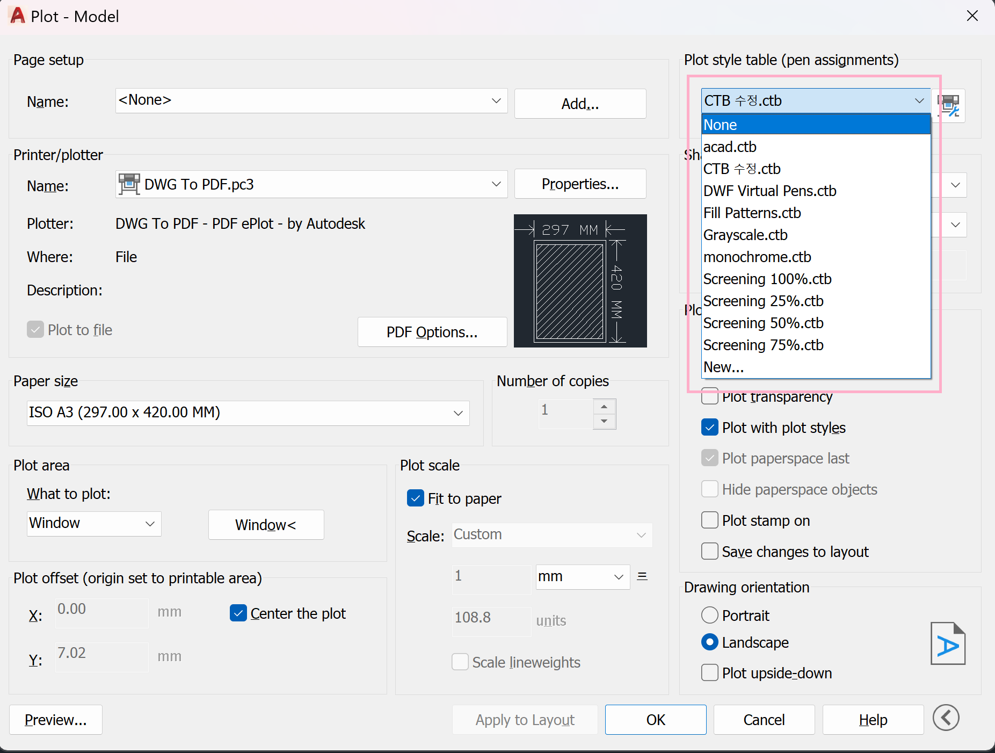995x753 pixels.
Task: Select Grayscale.ctb plot style
Action: click(816, 235)
